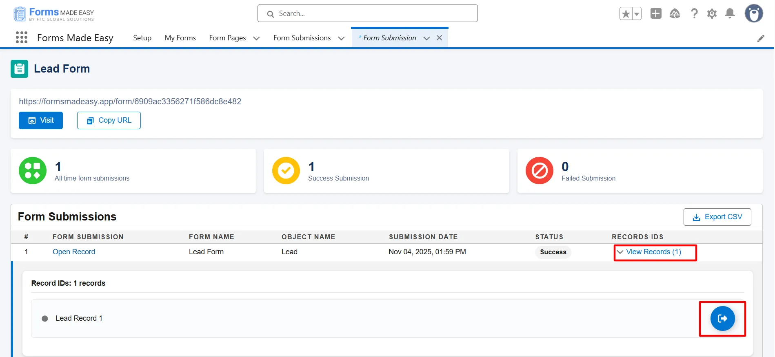
Task: Open the Global Actions plus icon
Action: [656, 13]
